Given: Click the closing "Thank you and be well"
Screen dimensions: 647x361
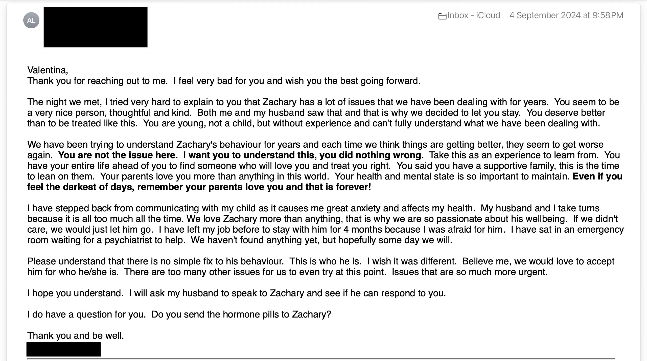Looking at the screenshot, I should coord(76,336).
